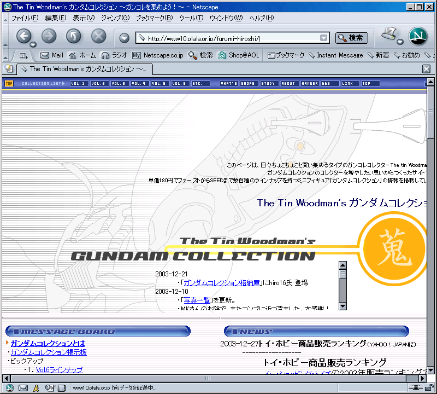Screen dimensions: 437x394
Task: Open the ヘルプ(H) menu
Action: pos(262,18)
